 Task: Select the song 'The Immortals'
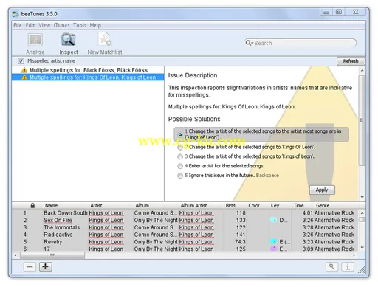(62, 227)
